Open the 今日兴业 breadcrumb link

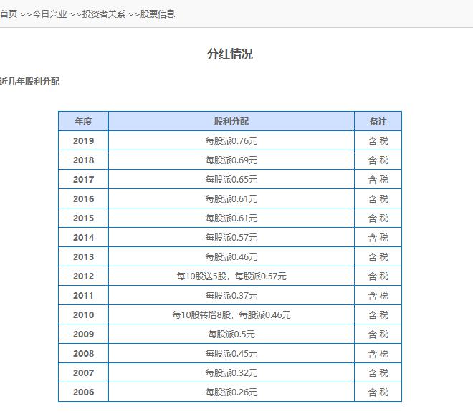tap(49, 14)
